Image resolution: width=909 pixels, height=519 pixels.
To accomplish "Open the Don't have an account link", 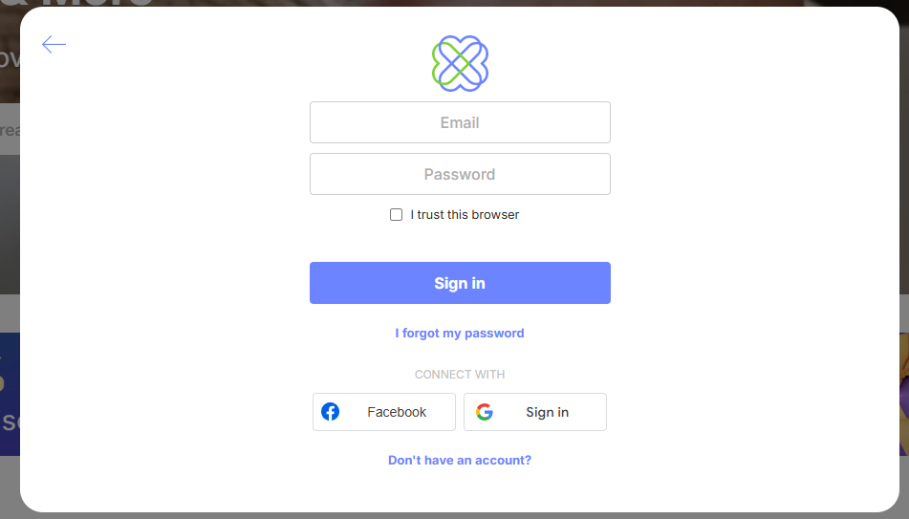I will (460, 460).
